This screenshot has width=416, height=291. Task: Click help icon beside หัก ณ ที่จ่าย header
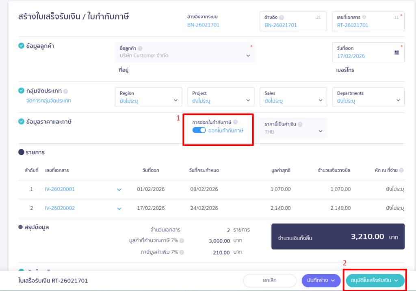[x=401, y=170]
